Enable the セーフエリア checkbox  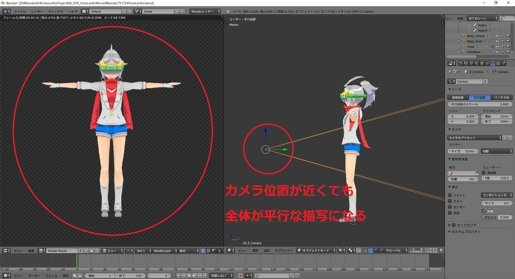(x=454, y=225)
